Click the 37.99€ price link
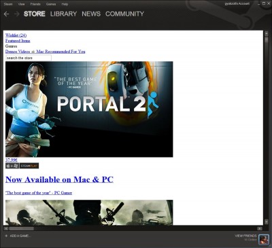This screenshot has width=272, height=248. 12,160
